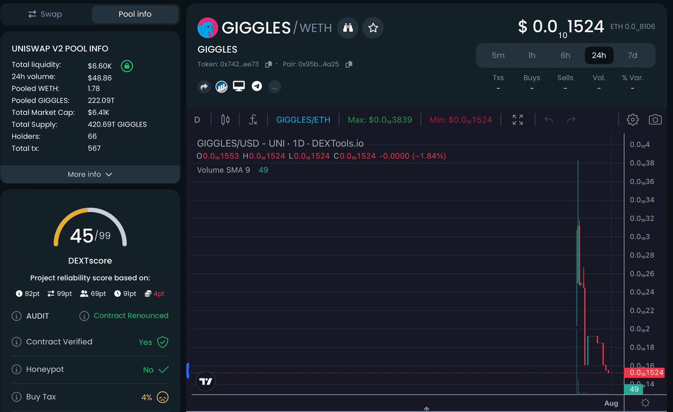This screenshot has height=412, width=673.
Task: Click the Aug date axis label
Action: (611, 403)
